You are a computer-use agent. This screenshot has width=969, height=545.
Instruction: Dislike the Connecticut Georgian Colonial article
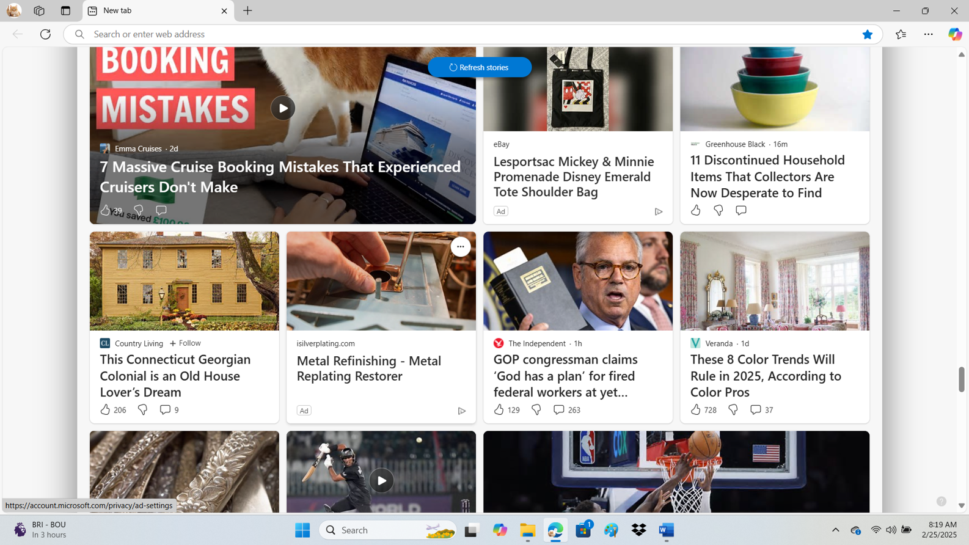(x=142, y=409)
